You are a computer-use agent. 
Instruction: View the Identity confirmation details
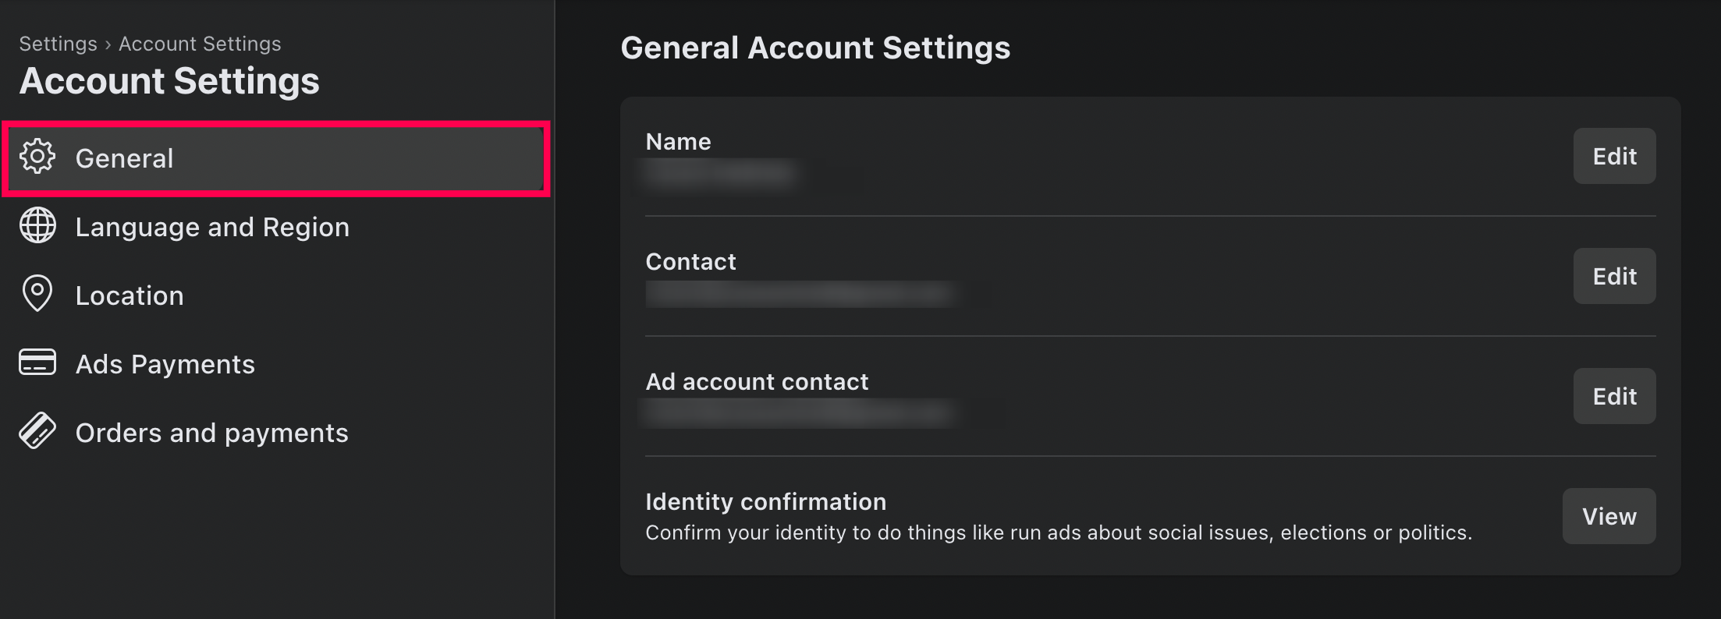point(1609,516)
